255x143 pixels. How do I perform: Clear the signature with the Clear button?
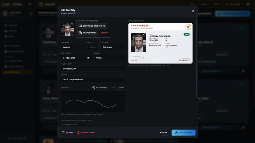tap(121, 87)
